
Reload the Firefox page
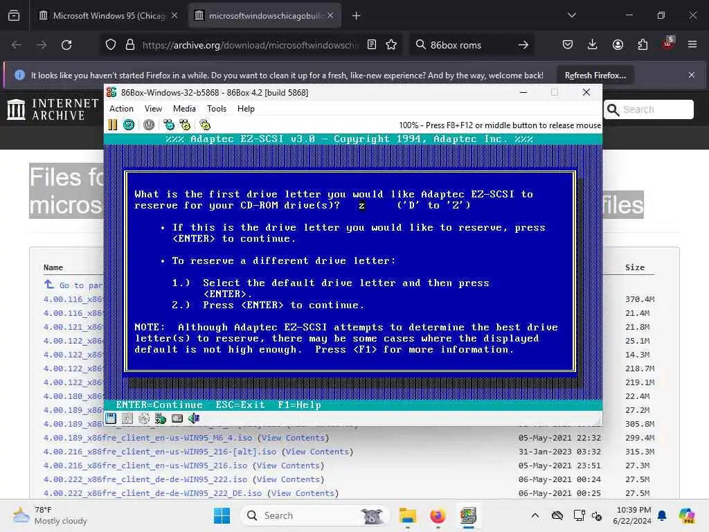(x=66, y=45)
